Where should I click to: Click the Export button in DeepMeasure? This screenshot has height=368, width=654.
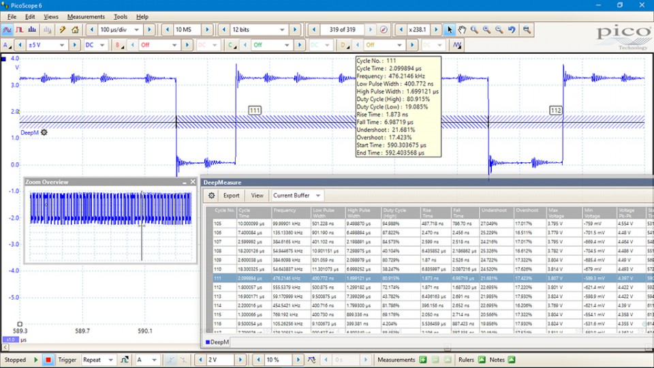(232, 196)
